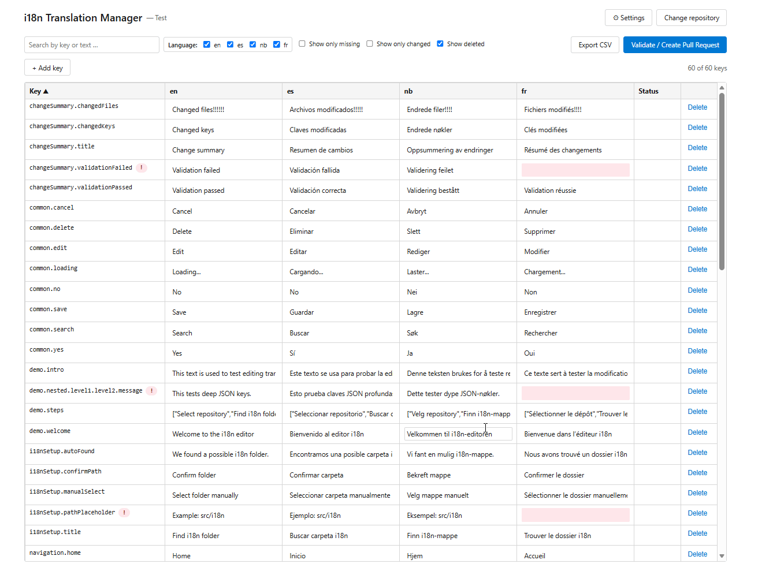The image size is (773, 586).
Task: Toggle the nb language checkbox
Action: click(252, 44)
